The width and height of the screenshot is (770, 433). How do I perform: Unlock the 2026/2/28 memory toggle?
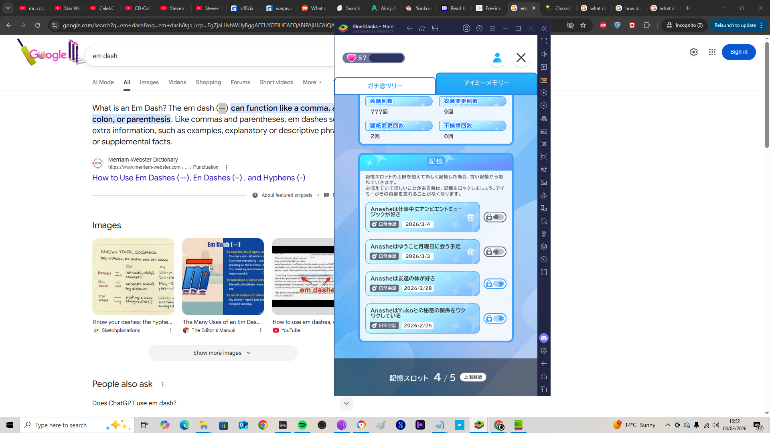[495, 284]
